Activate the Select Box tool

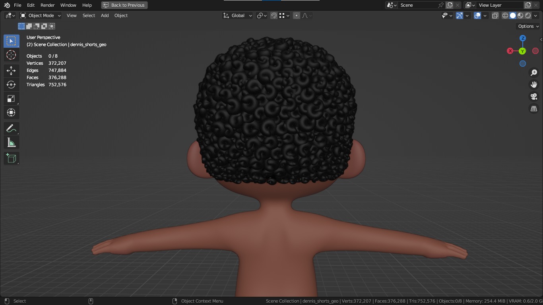11,41
